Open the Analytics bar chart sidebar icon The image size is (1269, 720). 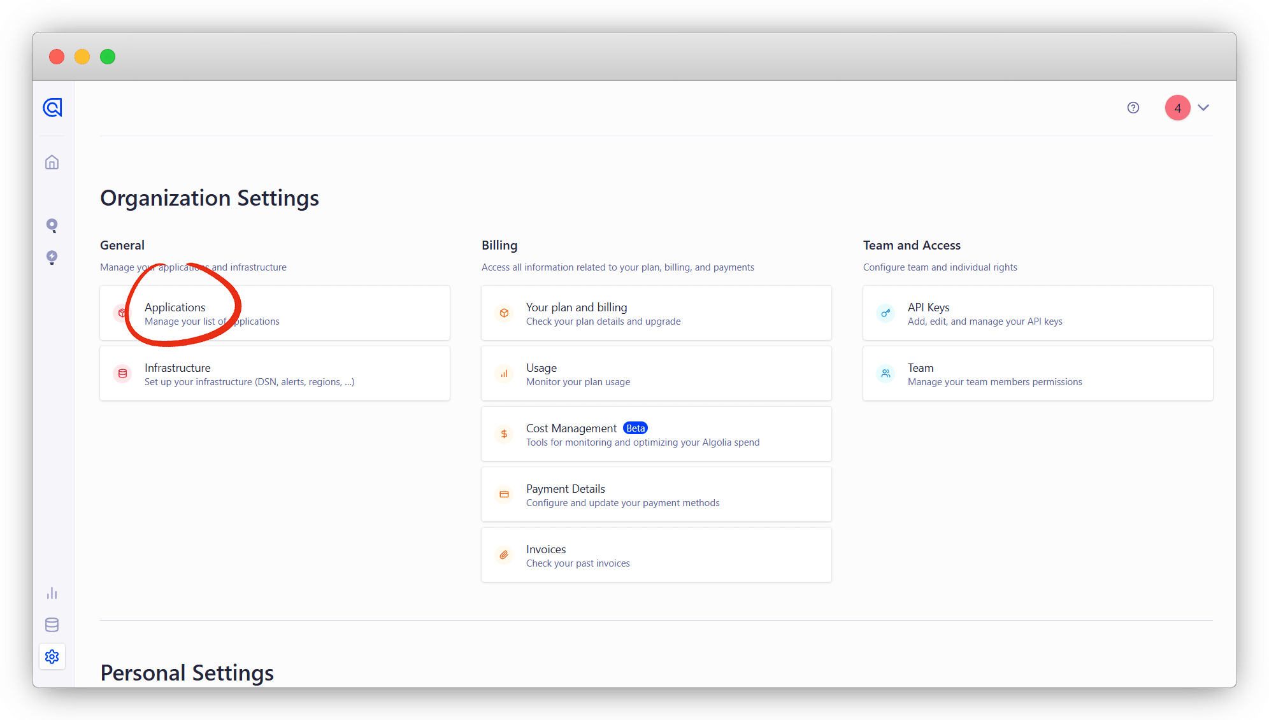tap(52, 593)
